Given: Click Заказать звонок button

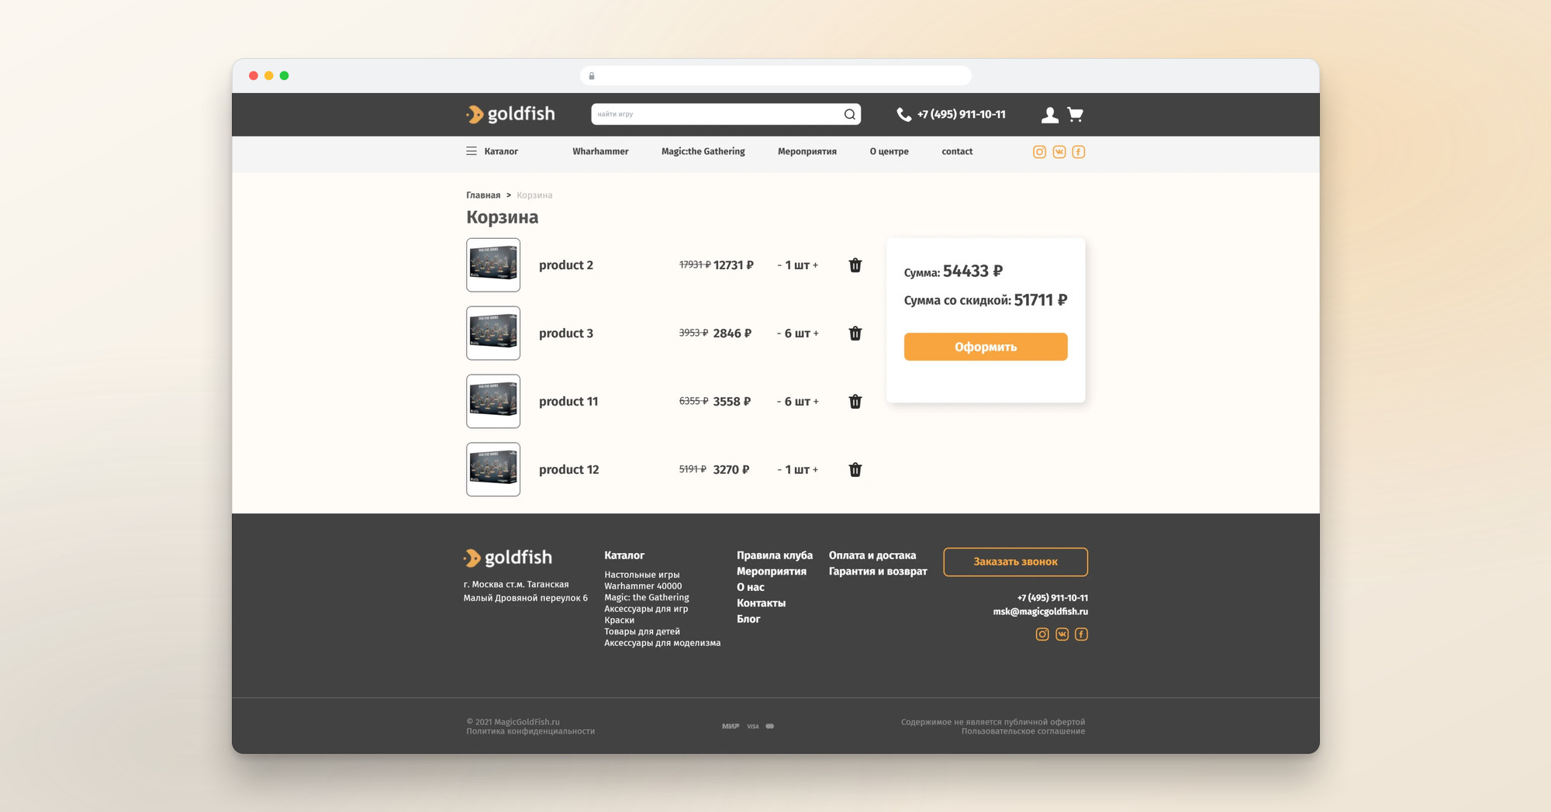Looking at the screenshot, I should (x=1015, y=561).
